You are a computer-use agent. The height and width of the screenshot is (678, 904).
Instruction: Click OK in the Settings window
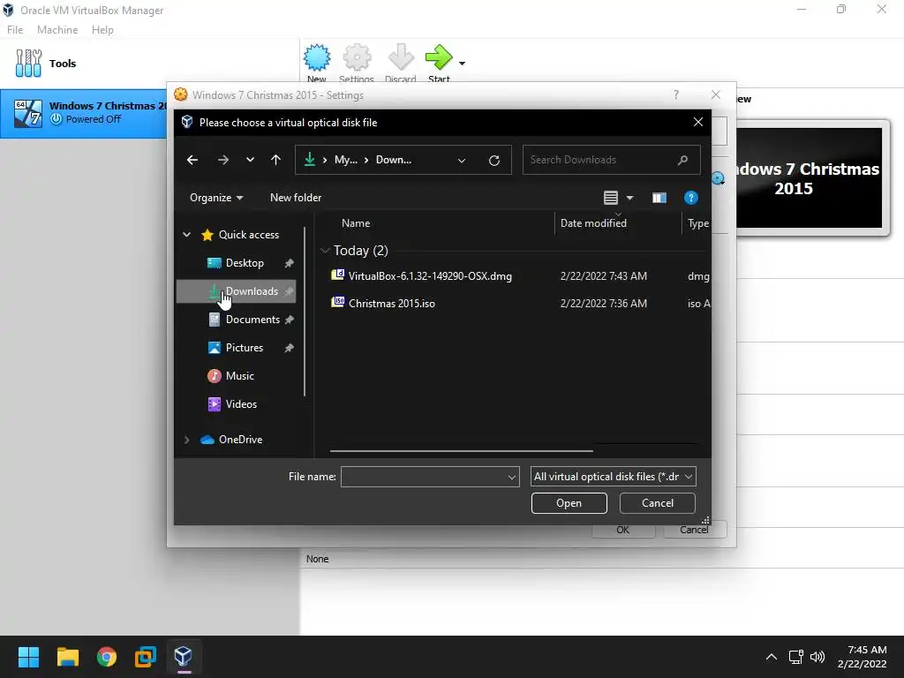pos(622,530)
